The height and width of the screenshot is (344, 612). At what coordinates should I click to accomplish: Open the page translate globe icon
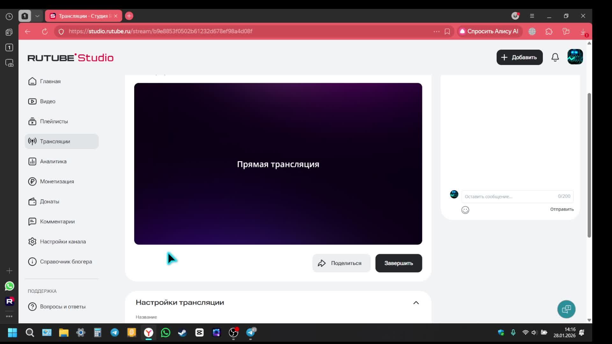pos(532,31)
